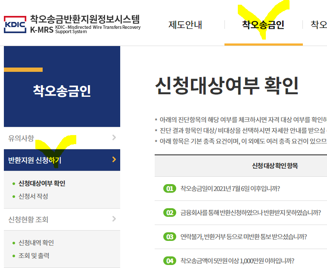Viewport: 327px width, 268px height.
Task: Click the large 착오송금인 sidebar title banner
Action: [x=62, y=86]
